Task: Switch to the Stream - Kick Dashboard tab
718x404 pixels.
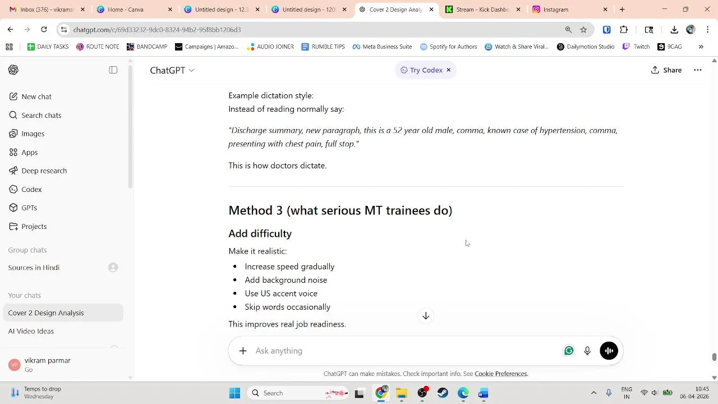Action: [x=483, y=10]
